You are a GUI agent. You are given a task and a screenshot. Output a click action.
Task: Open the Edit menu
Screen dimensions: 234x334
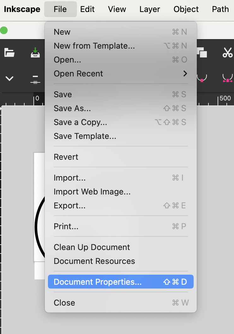coord(87,9)
